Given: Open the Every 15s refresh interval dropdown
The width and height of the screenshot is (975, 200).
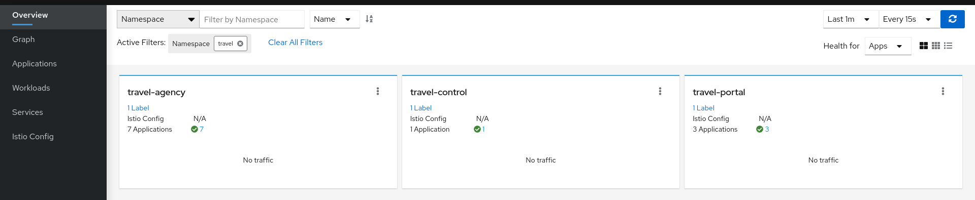Looking at the screenshot, I should tap(909, 19).
